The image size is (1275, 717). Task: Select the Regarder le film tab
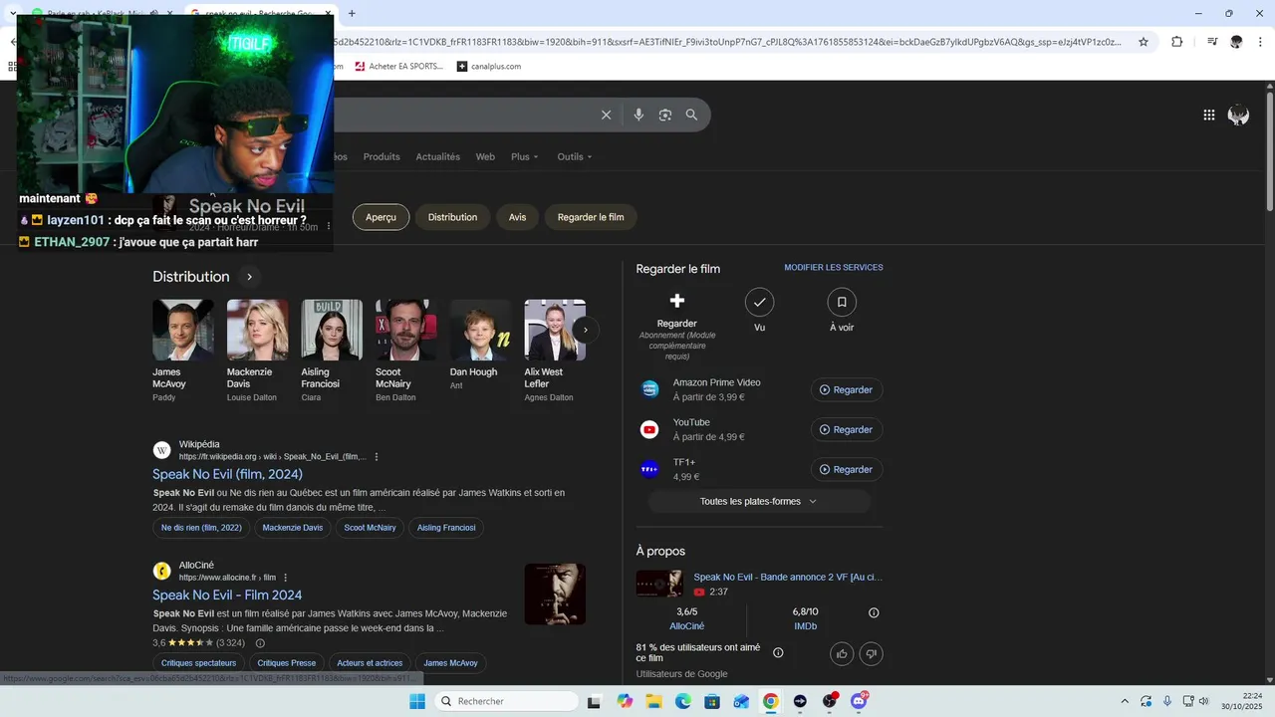(591, 217)
